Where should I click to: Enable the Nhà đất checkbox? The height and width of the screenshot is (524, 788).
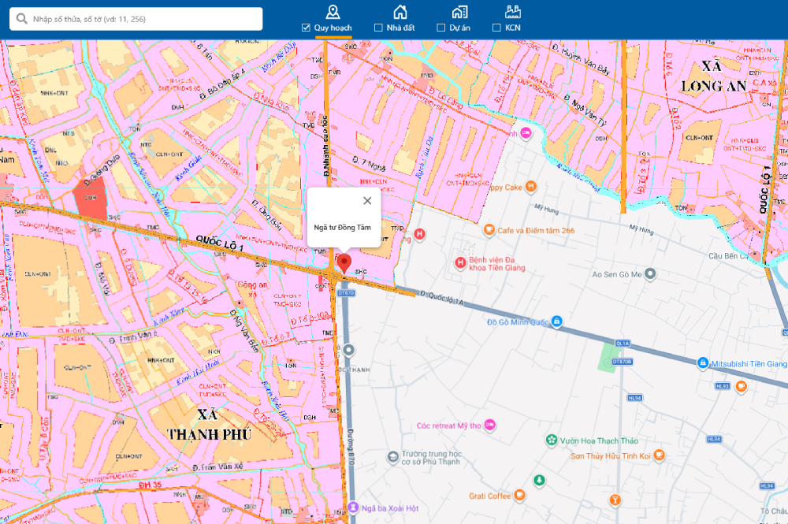[378, 28]
